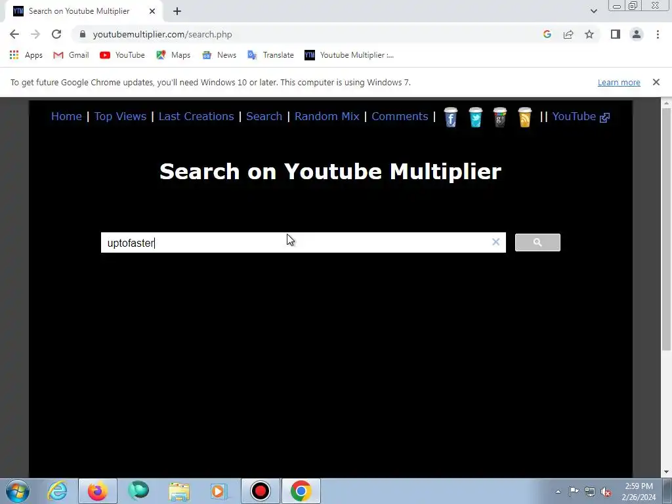Click the site lock icon

point(83,34)
